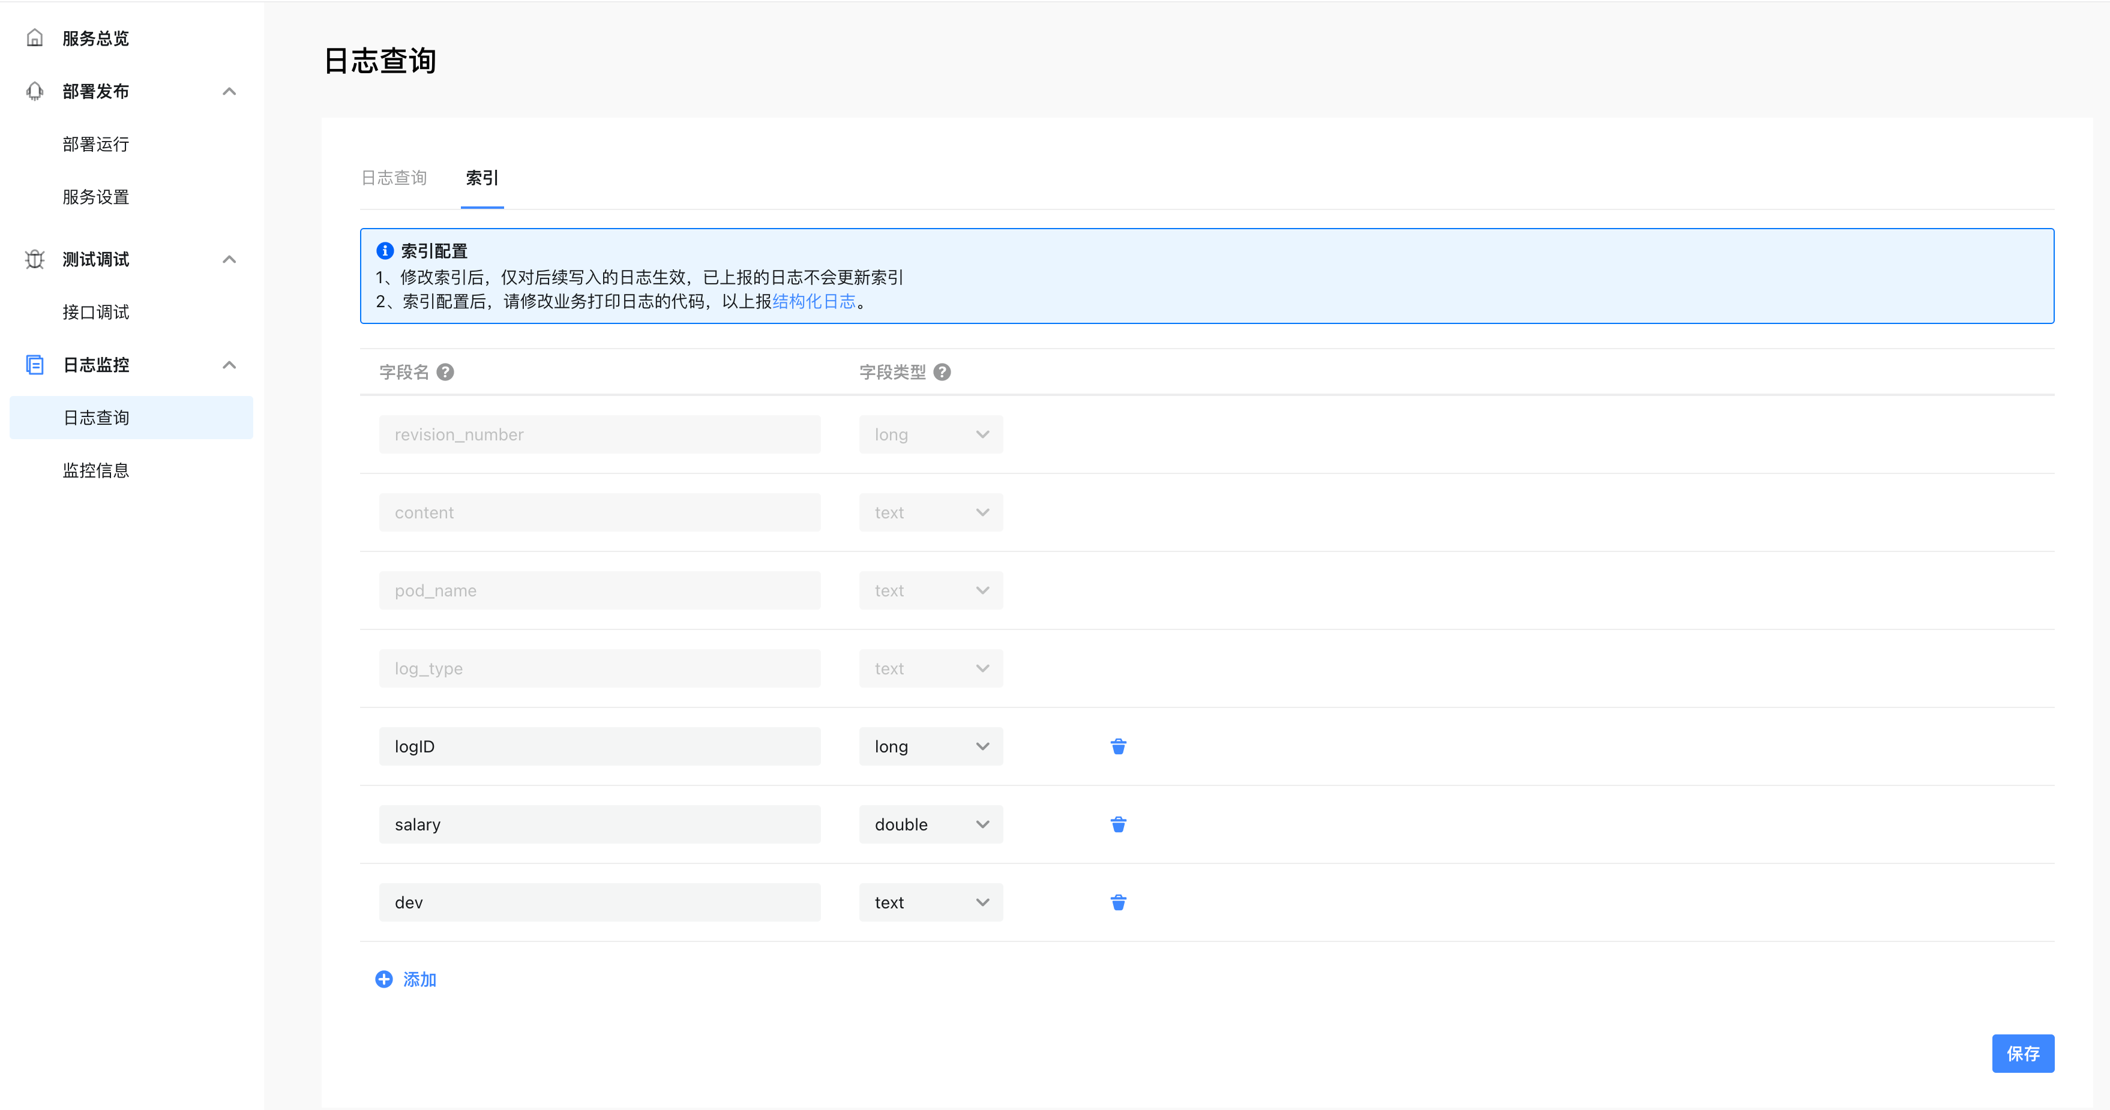Collapse the 部署发布 menu section
The image size is (2110, 1110).
229,91
